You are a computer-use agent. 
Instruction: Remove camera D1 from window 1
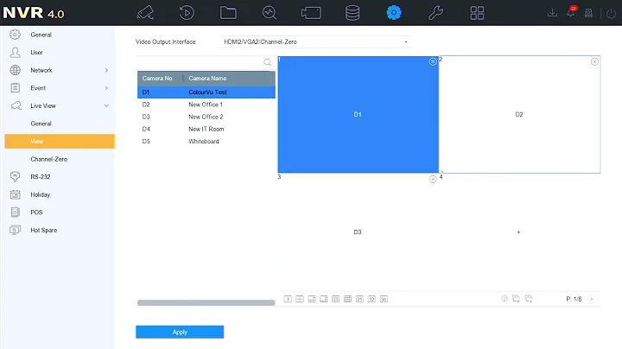(x=433, y=61)
